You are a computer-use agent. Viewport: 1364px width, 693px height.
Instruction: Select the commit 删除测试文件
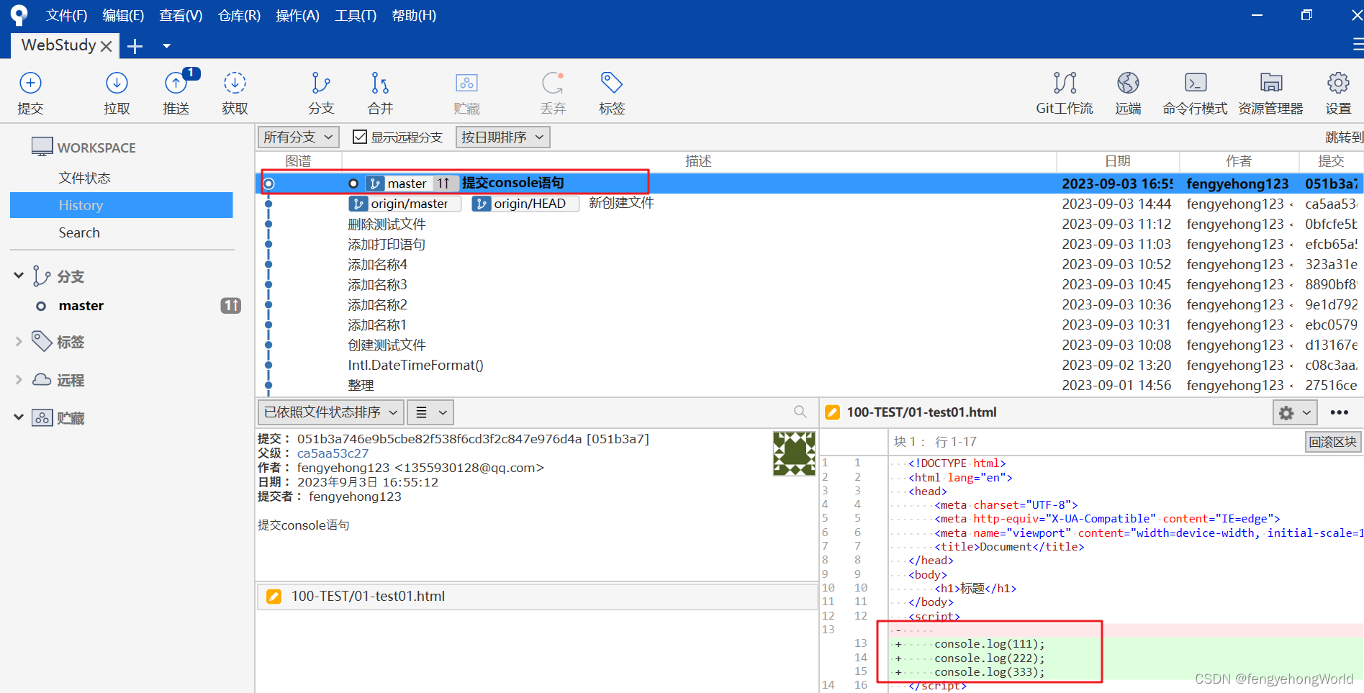[387, 224]
